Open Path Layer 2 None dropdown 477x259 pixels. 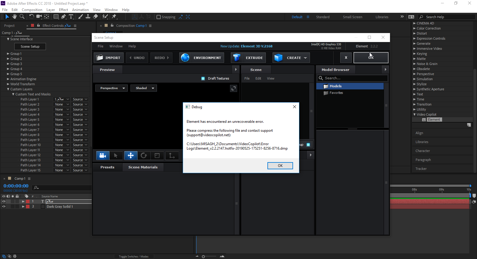pyautogui.click(x=62, y=104)
